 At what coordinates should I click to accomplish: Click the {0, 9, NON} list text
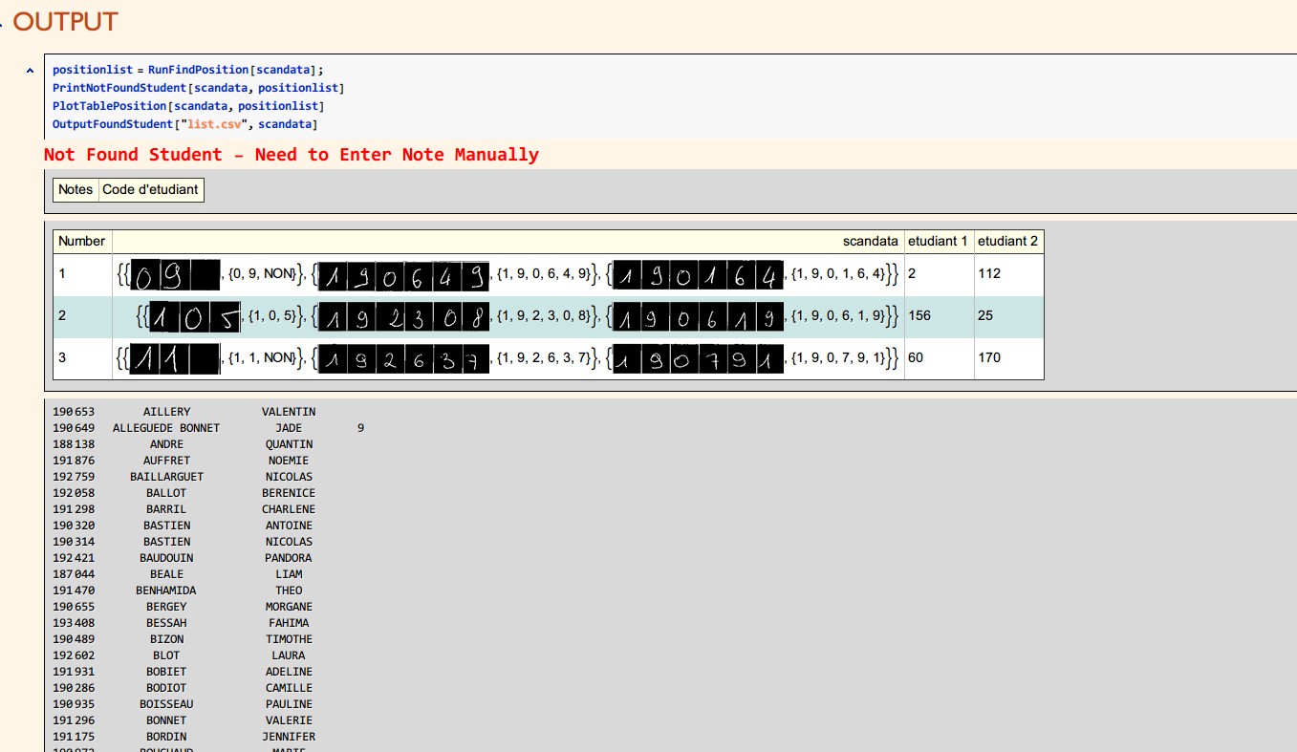[x=266, y=274]
